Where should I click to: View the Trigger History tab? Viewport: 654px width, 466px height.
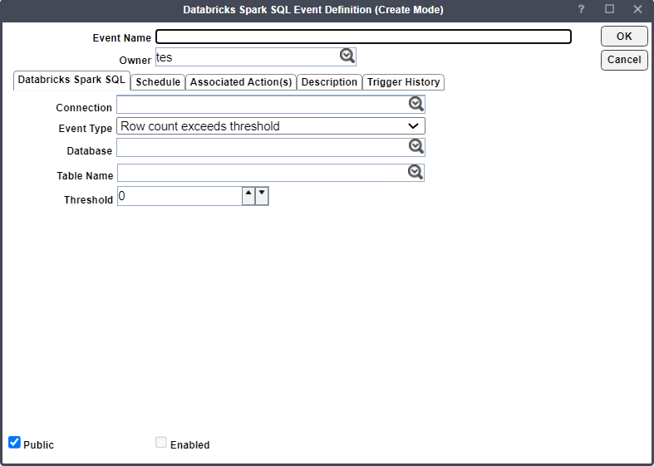pyautogui.click(x=403, y=82)
